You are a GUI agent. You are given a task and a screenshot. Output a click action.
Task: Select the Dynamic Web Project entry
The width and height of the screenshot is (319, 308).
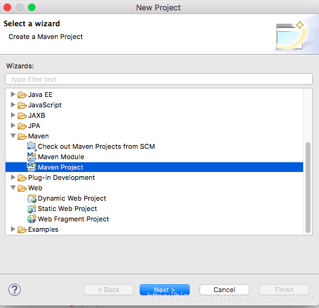[x=72, y=199]
